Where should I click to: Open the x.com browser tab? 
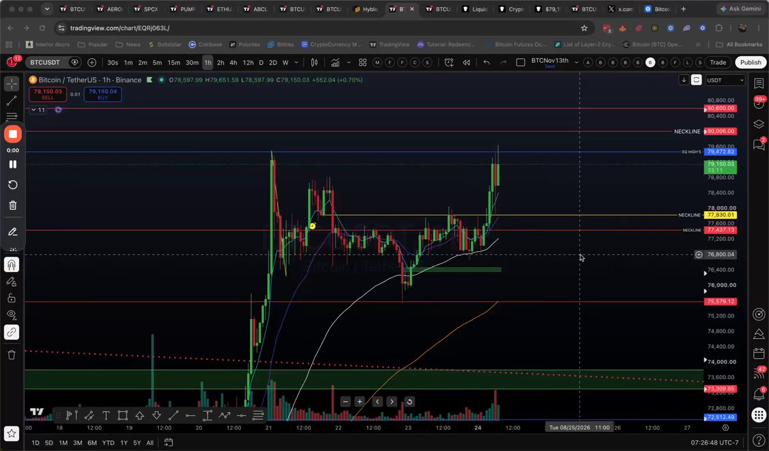click(620, 9)
